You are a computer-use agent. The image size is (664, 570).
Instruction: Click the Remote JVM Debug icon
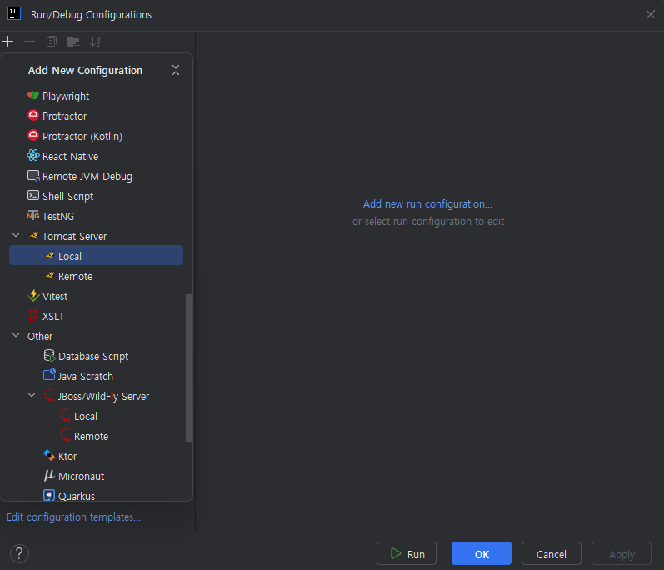33,176
